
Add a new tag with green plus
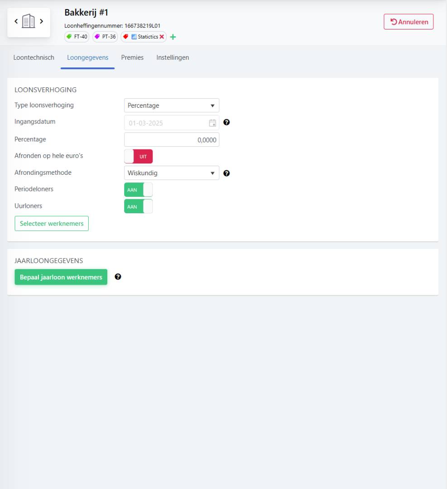(173, 37)
